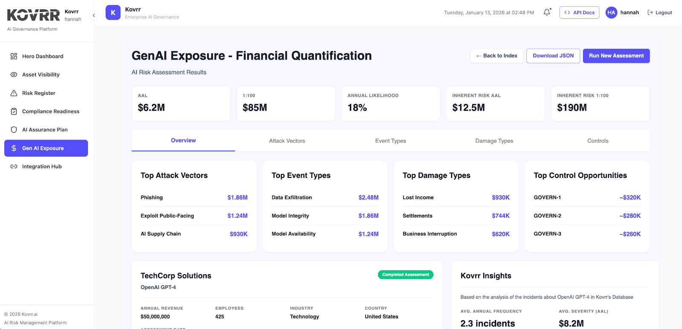682x329 pixels.
Task: Click the Risk Register warning triangle icon
Action: pyautogui.click(x=14, y=93)
